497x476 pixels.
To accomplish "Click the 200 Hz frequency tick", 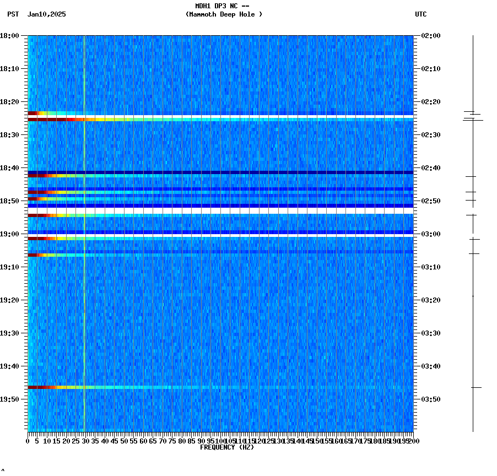I will pos(414,441).
